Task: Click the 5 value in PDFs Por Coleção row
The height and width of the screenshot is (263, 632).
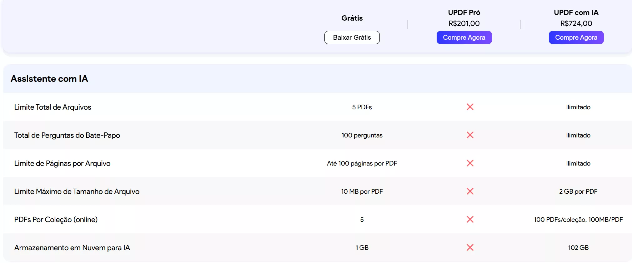Action: (362, 220)
